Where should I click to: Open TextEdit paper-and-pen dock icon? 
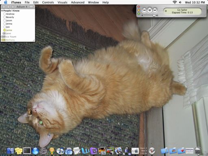click(x=77, y=151)
